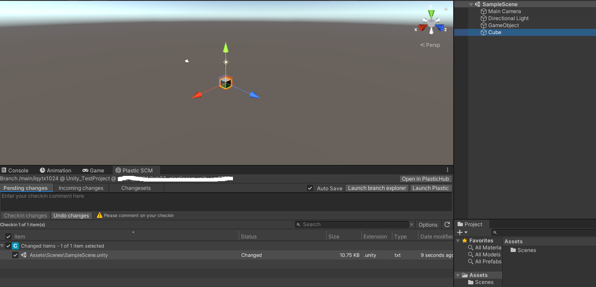Click the plus icon to create a new asset
Screen dimensions: 596x287
pos(460,232)
